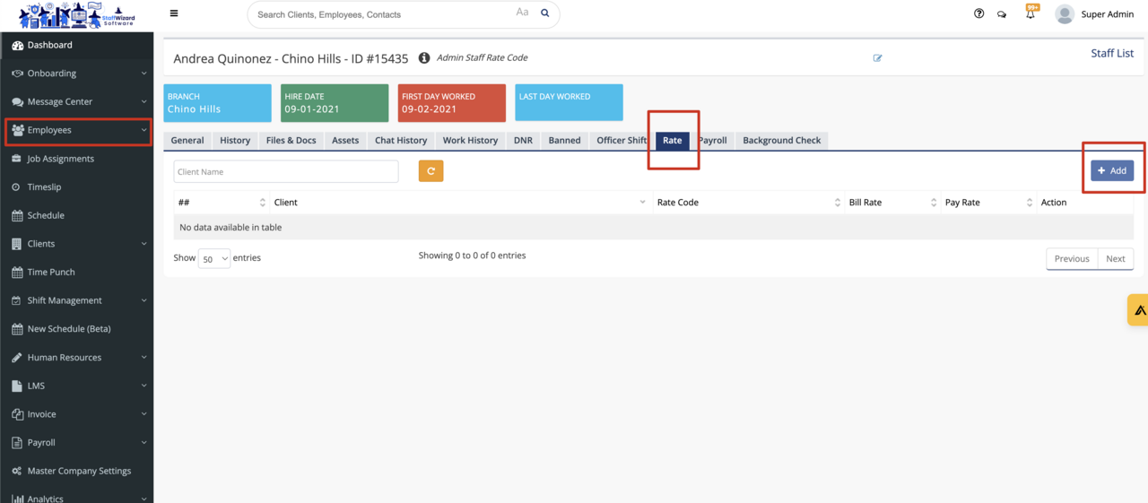Switch to the Payroll tab

(x=713, y=140)
